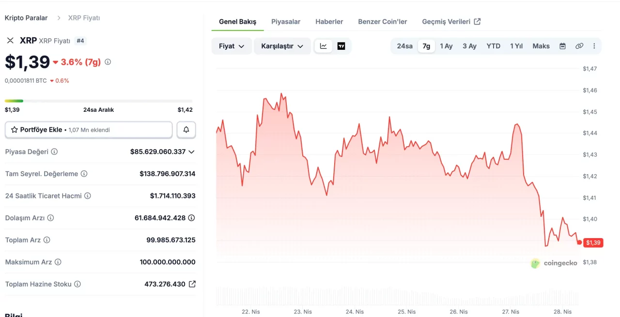Open the TradingView chart view icon
This screenshot has width=620, height=317.
click(341, 46)
